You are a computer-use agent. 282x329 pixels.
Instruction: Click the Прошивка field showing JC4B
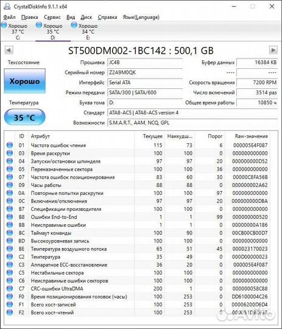145,62
